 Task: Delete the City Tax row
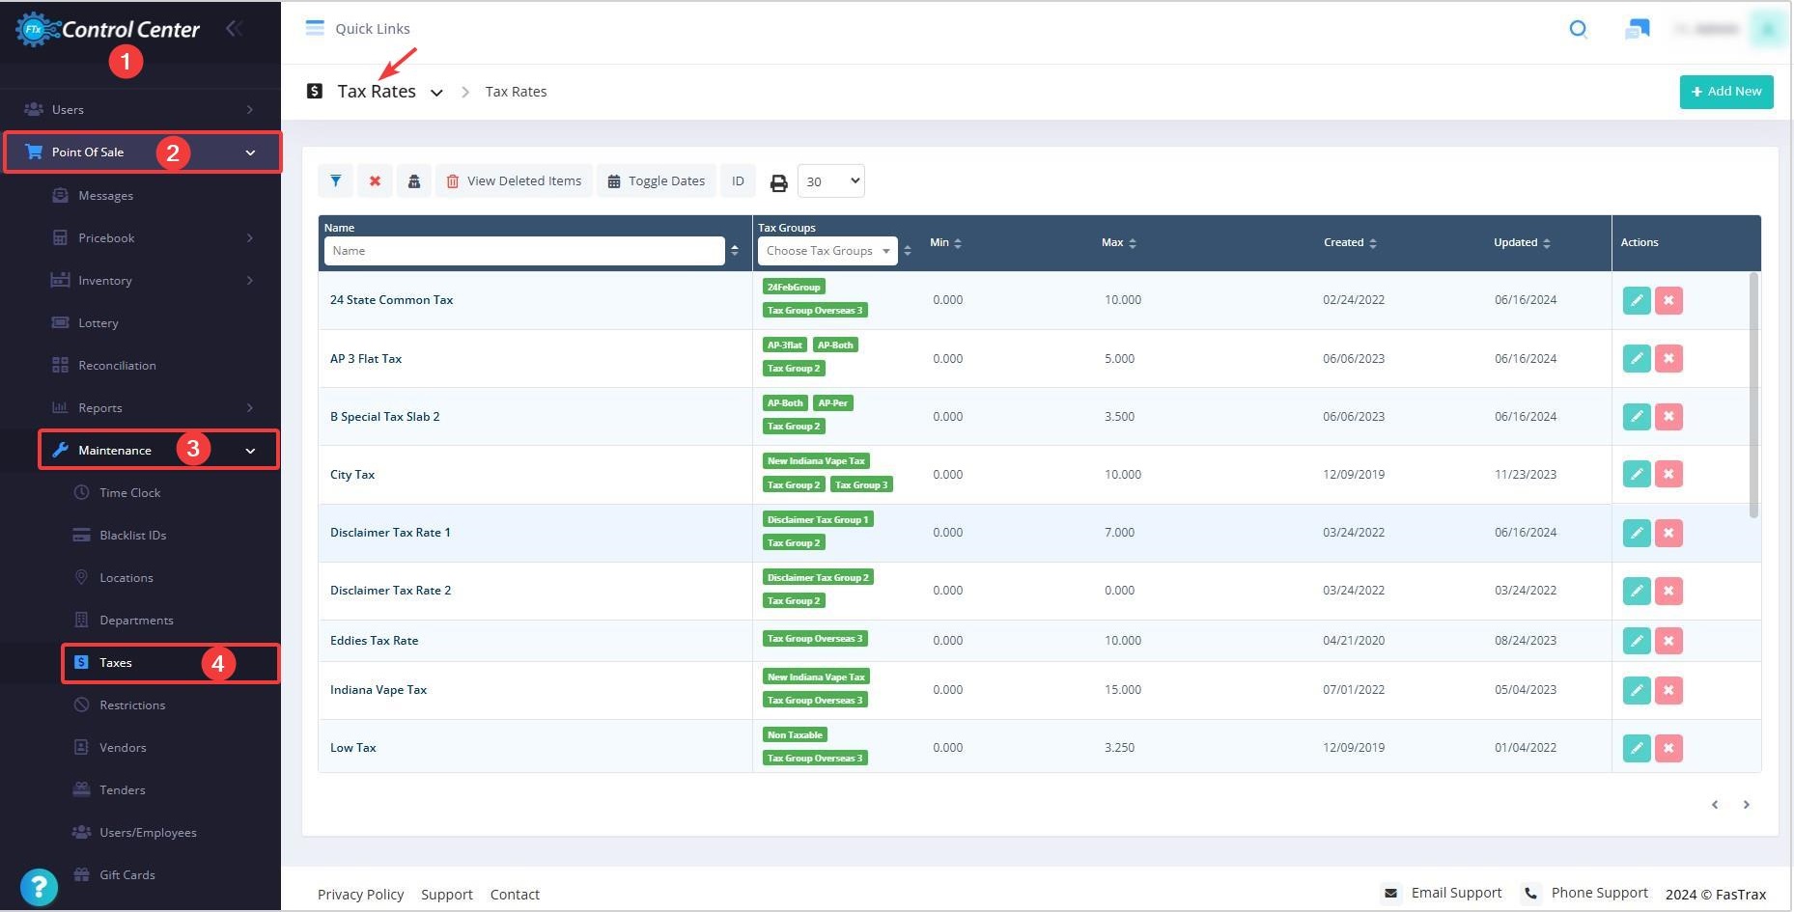pos(1668,474)
